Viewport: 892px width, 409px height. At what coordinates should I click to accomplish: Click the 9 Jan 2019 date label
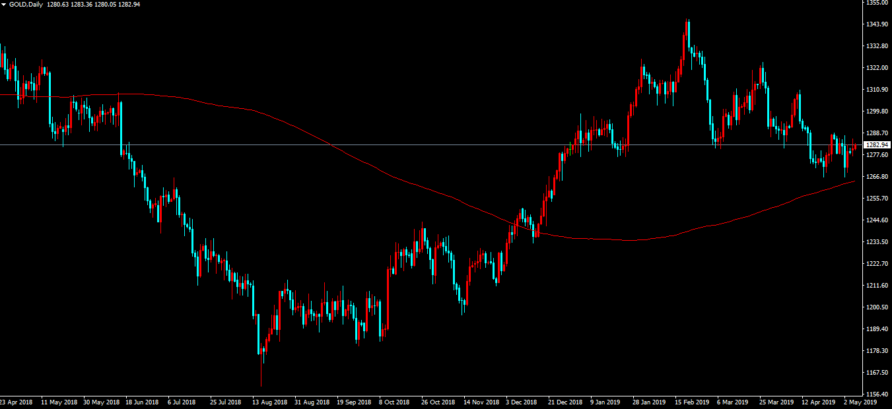pyautogui.click(x=605, y=401)
